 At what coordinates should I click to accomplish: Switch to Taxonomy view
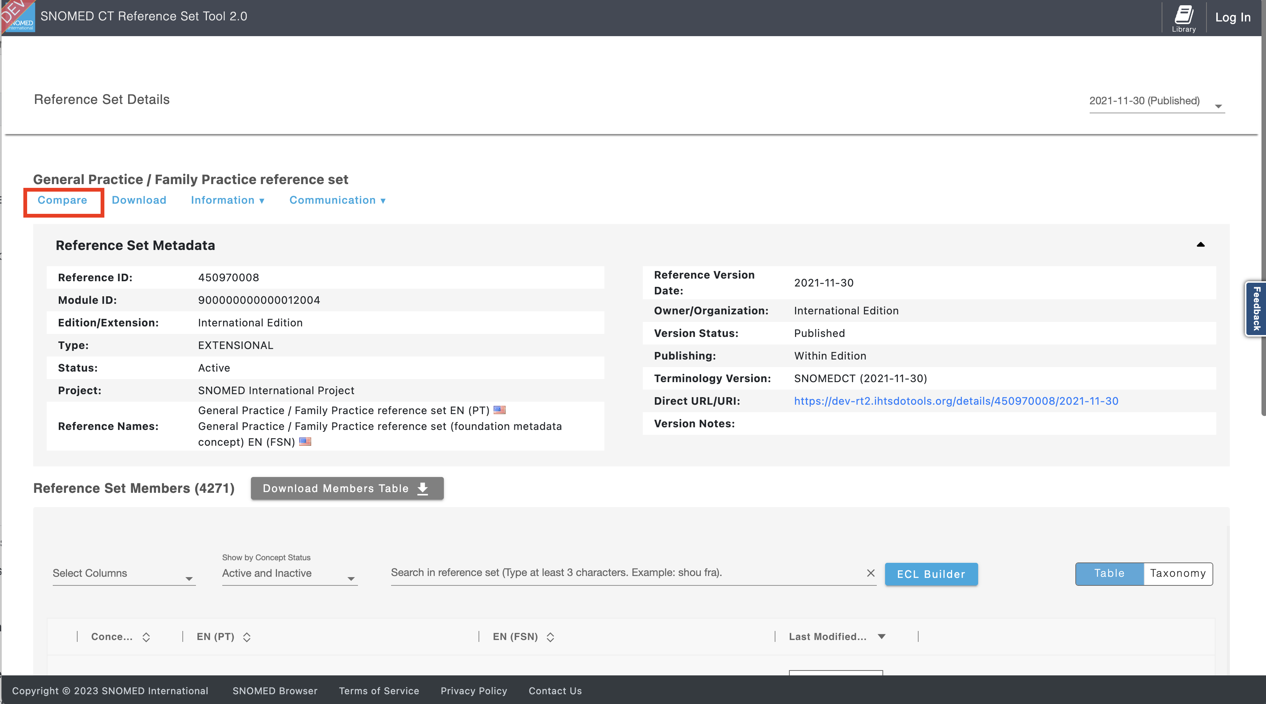click(1178, 573)
